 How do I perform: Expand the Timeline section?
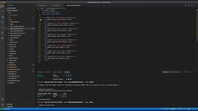click(x=20, y=107)
